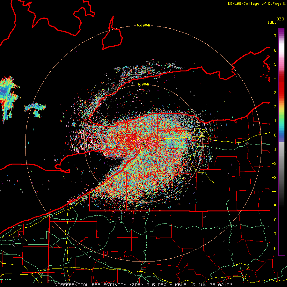Click the positive 4 scale value
Screen dimensions: 287x287
(x=275, y=78)
